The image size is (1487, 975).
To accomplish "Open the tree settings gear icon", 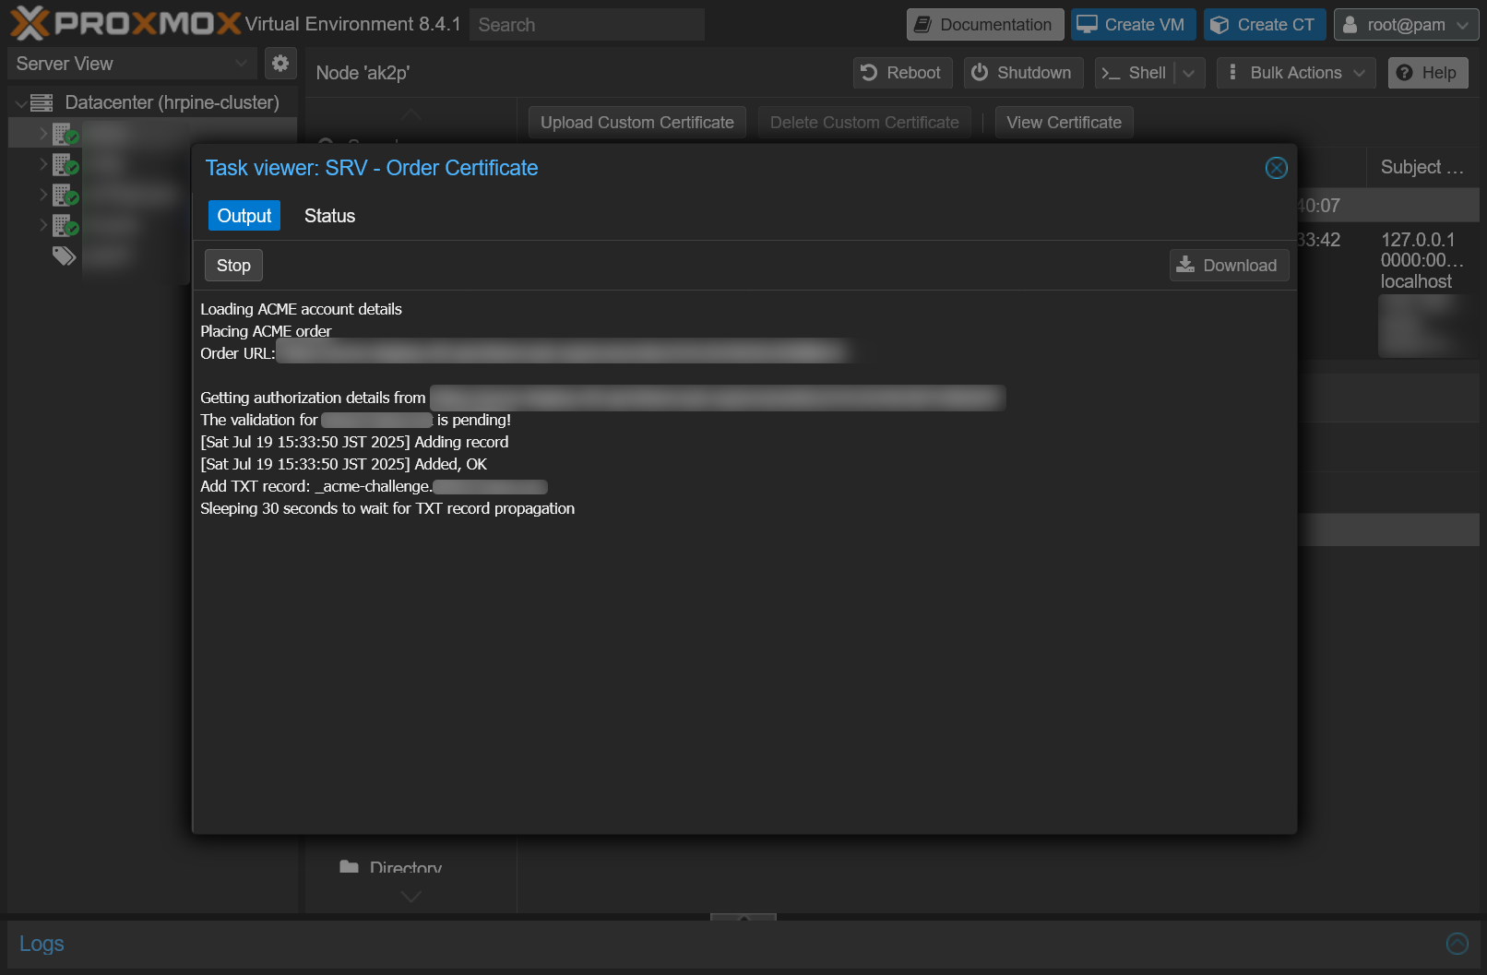I will pos(280,64).
